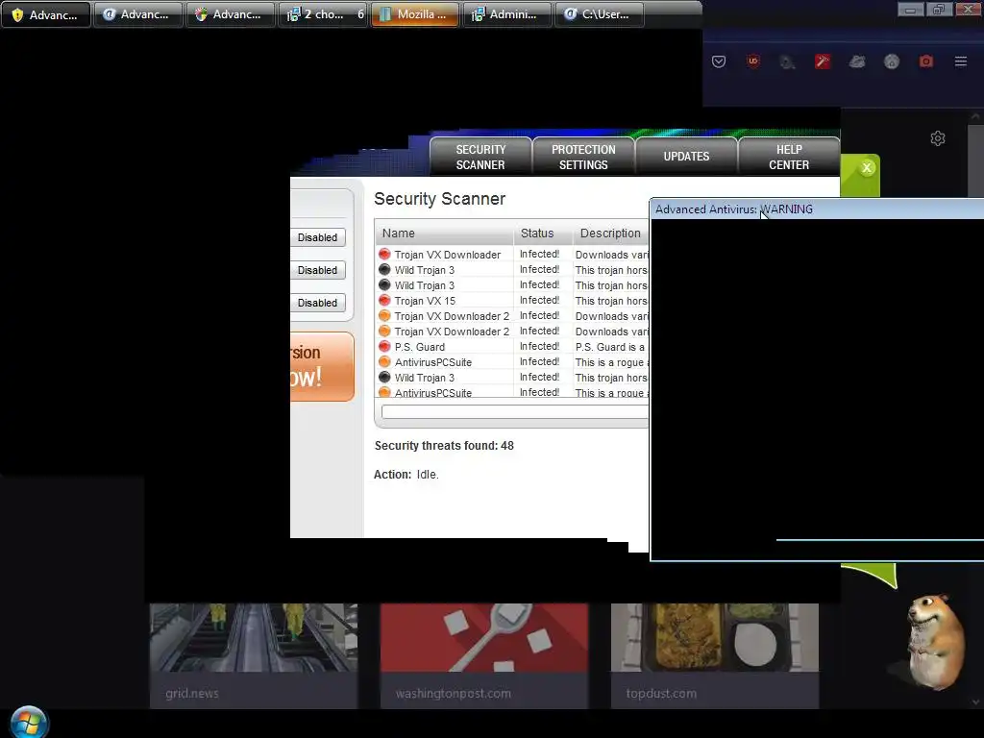Close the green popup with X icon
984x738 pixels.
point(867,167)
